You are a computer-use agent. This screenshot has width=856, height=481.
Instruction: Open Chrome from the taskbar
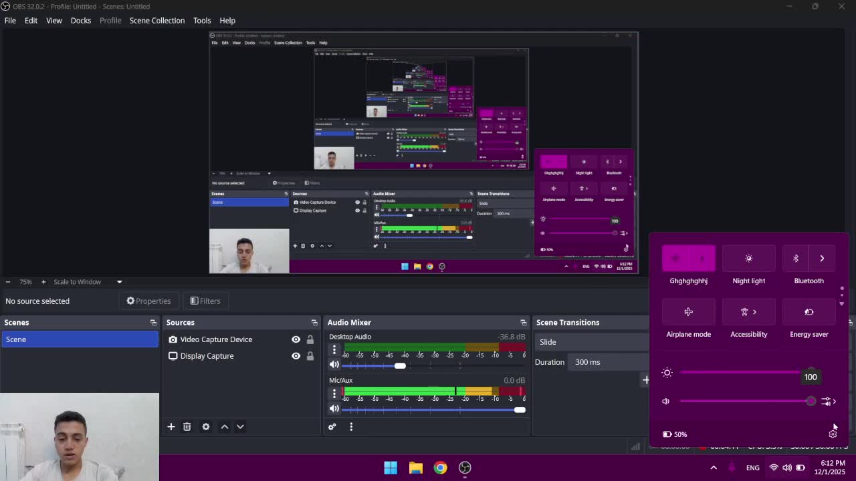pyautogui.click(x=440, y=468)
